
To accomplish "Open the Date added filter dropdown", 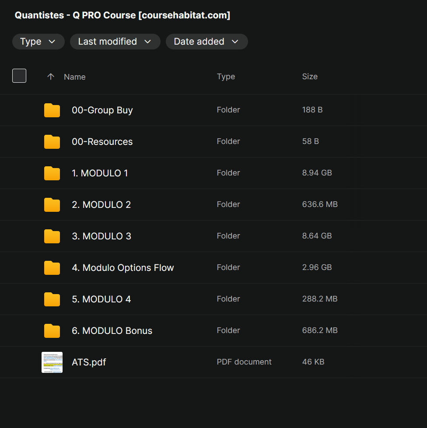I will tap(206, 42).
